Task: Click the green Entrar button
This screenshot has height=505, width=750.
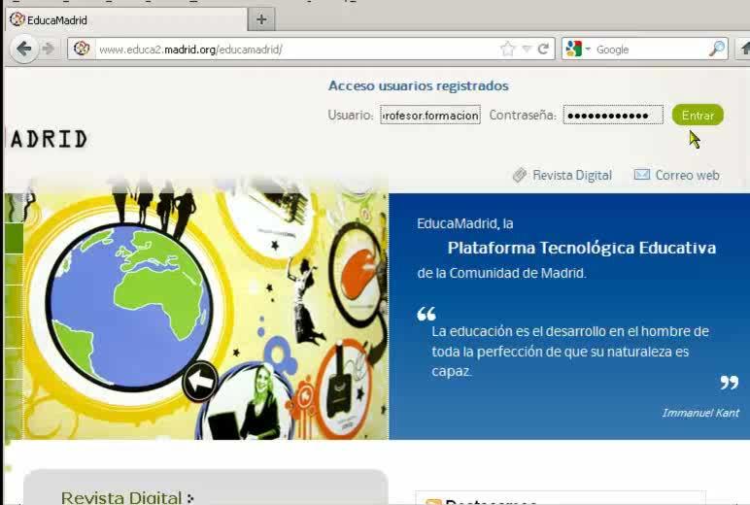Action: pos(698,115)
